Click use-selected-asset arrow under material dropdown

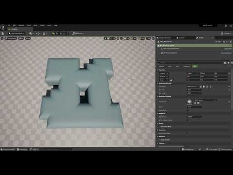click(195, 103)
